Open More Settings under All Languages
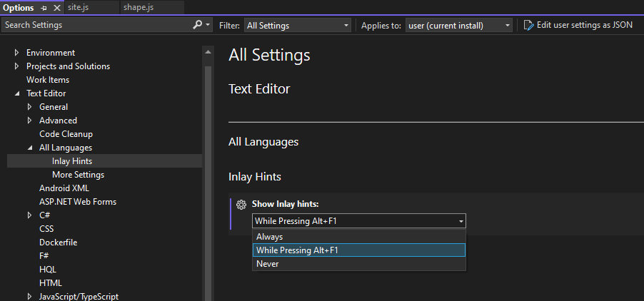This screenshot has width=644, height=301. [x=78, y=175]
